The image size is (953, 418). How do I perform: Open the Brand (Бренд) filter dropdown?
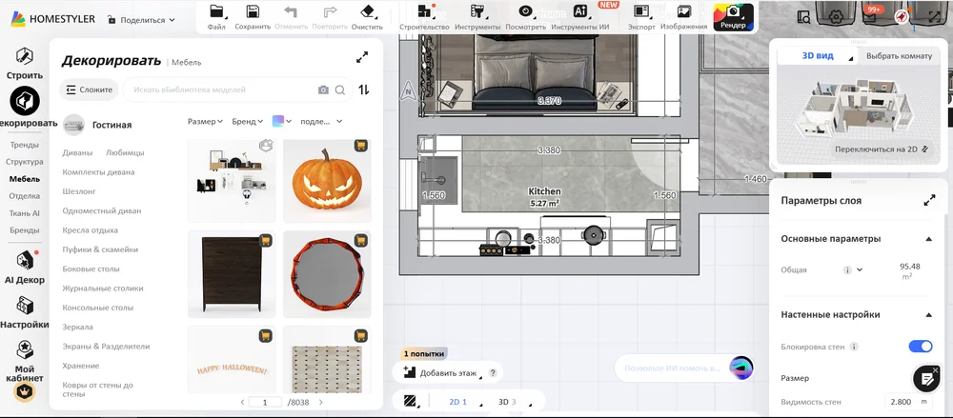pos(248,122)
